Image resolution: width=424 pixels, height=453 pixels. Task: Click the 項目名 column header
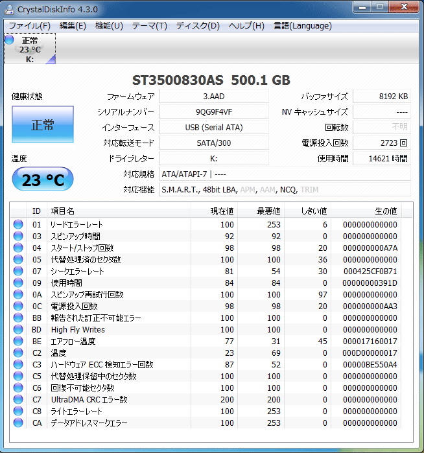119,211
